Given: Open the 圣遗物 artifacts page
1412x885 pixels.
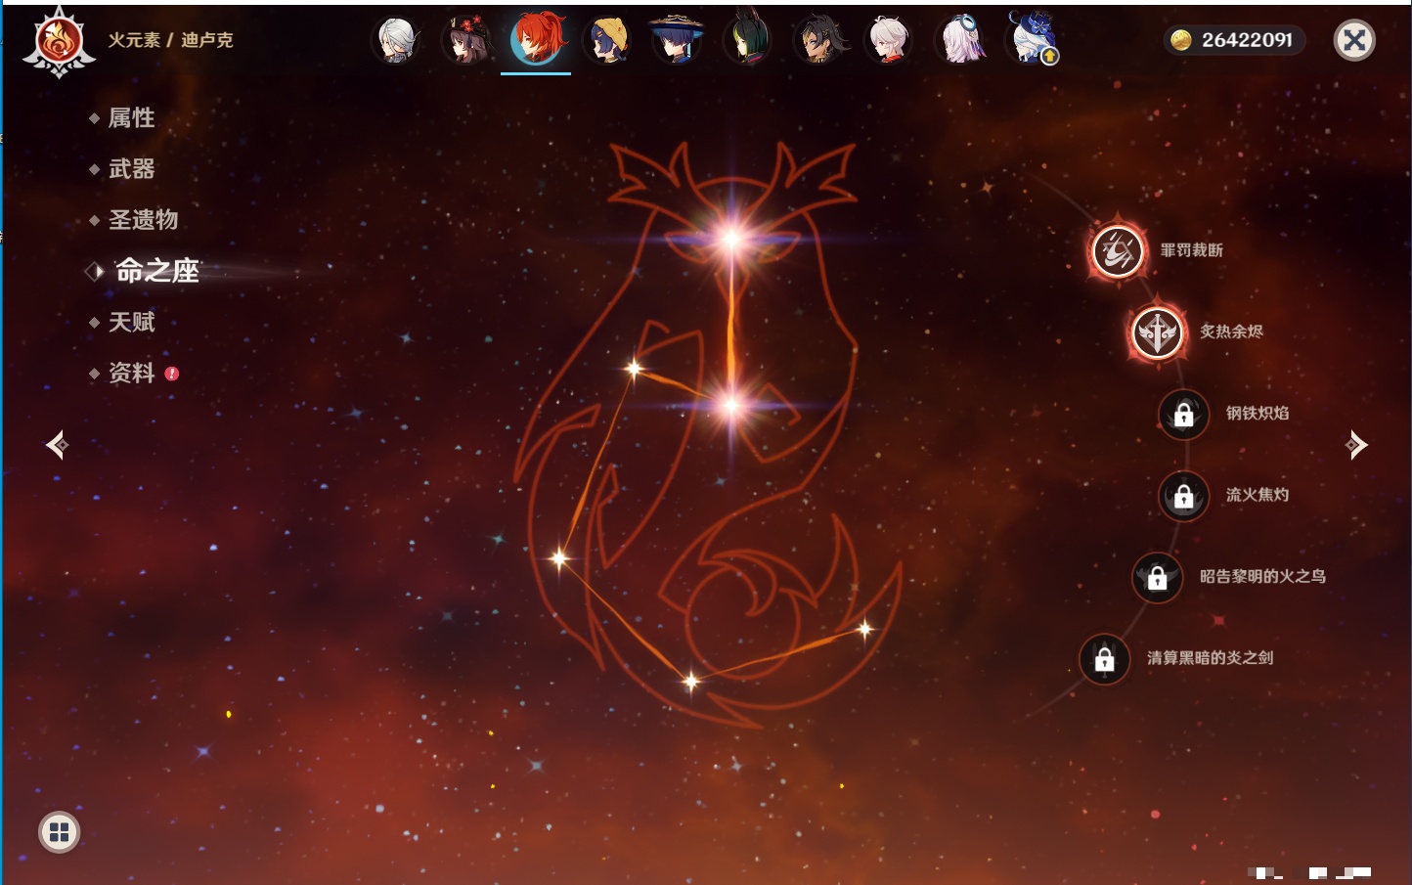Looking at the screenshot, I should pos(143,220).
